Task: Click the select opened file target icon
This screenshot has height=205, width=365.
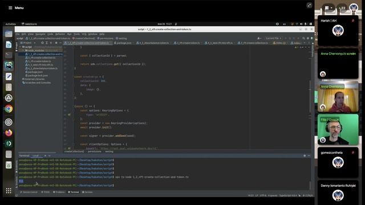Action: 42,43
